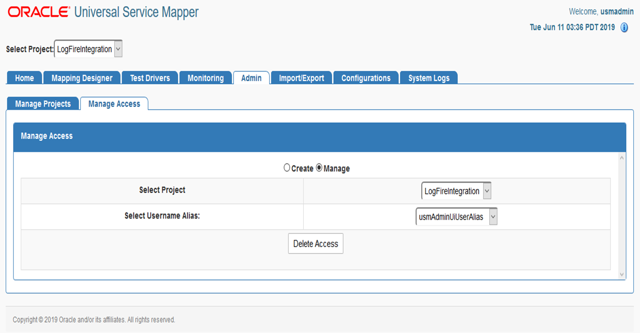Click the Manage Access panel header

[x=320, y=137]
